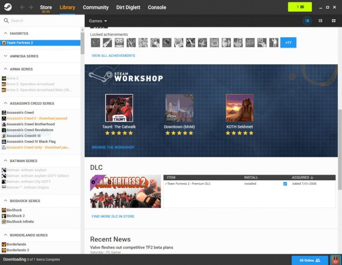The image size is (342, 265).
Task: Click the Arma 2 game icon
Action: 4,78
